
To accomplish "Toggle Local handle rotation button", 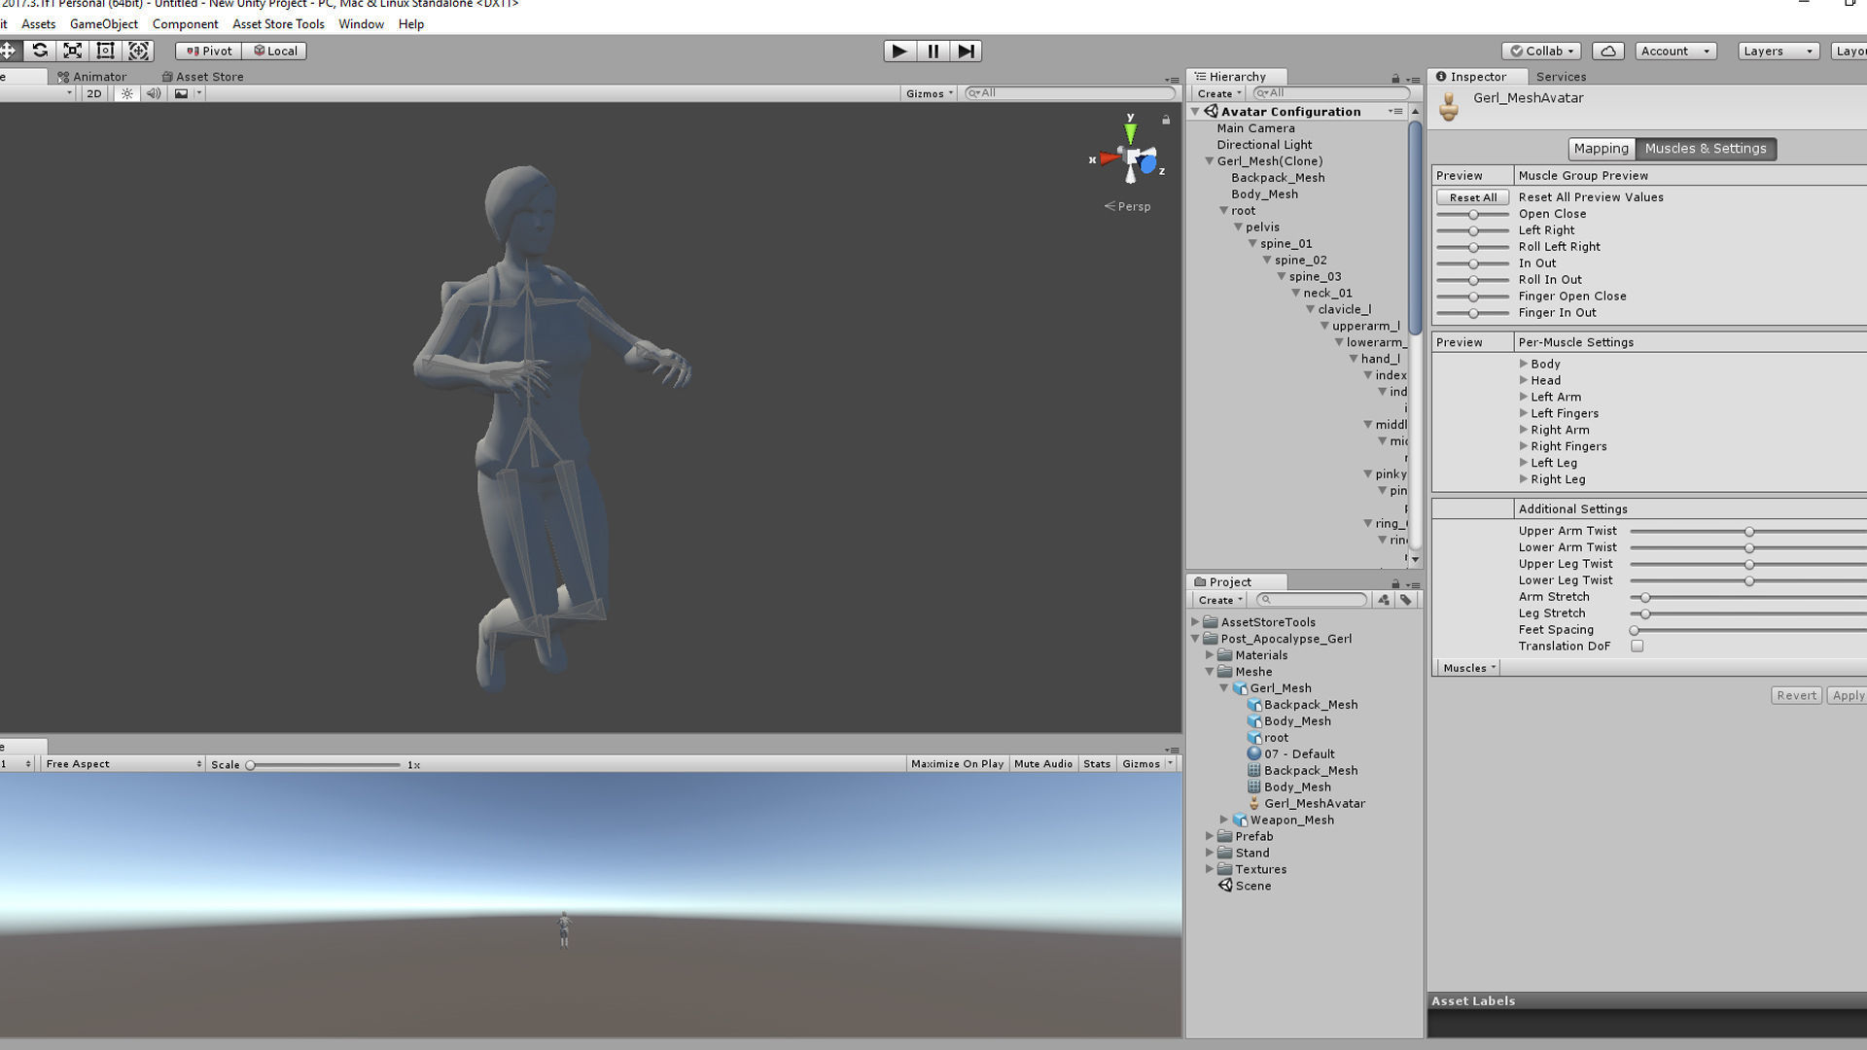I will [275, 51].
